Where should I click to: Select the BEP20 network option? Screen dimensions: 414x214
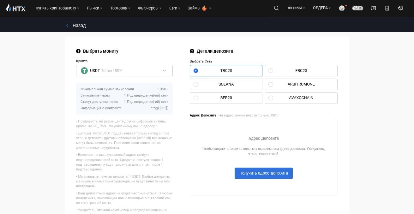pos(226,98)
